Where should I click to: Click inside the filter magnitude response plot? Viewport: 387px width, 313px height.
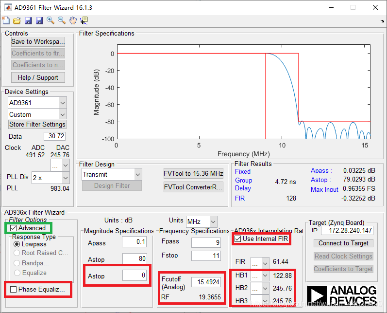pyautogui.click(x=243, y=92)
